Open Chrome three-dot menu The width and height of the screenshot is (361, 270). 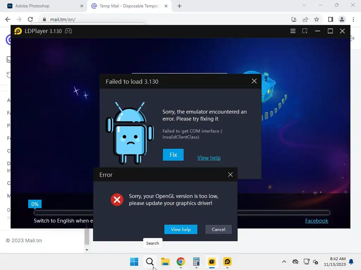[353, 20]
